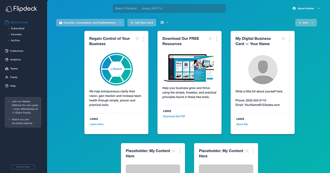Viewport: 330px width, 173px height.
Task: Click the Help question mark icon
Action: point(7,86)
